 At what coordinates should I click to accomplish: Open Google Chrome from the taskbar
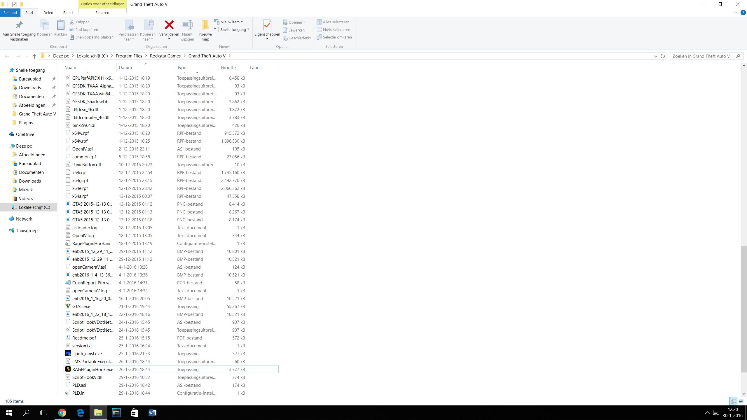coord(62,412)
